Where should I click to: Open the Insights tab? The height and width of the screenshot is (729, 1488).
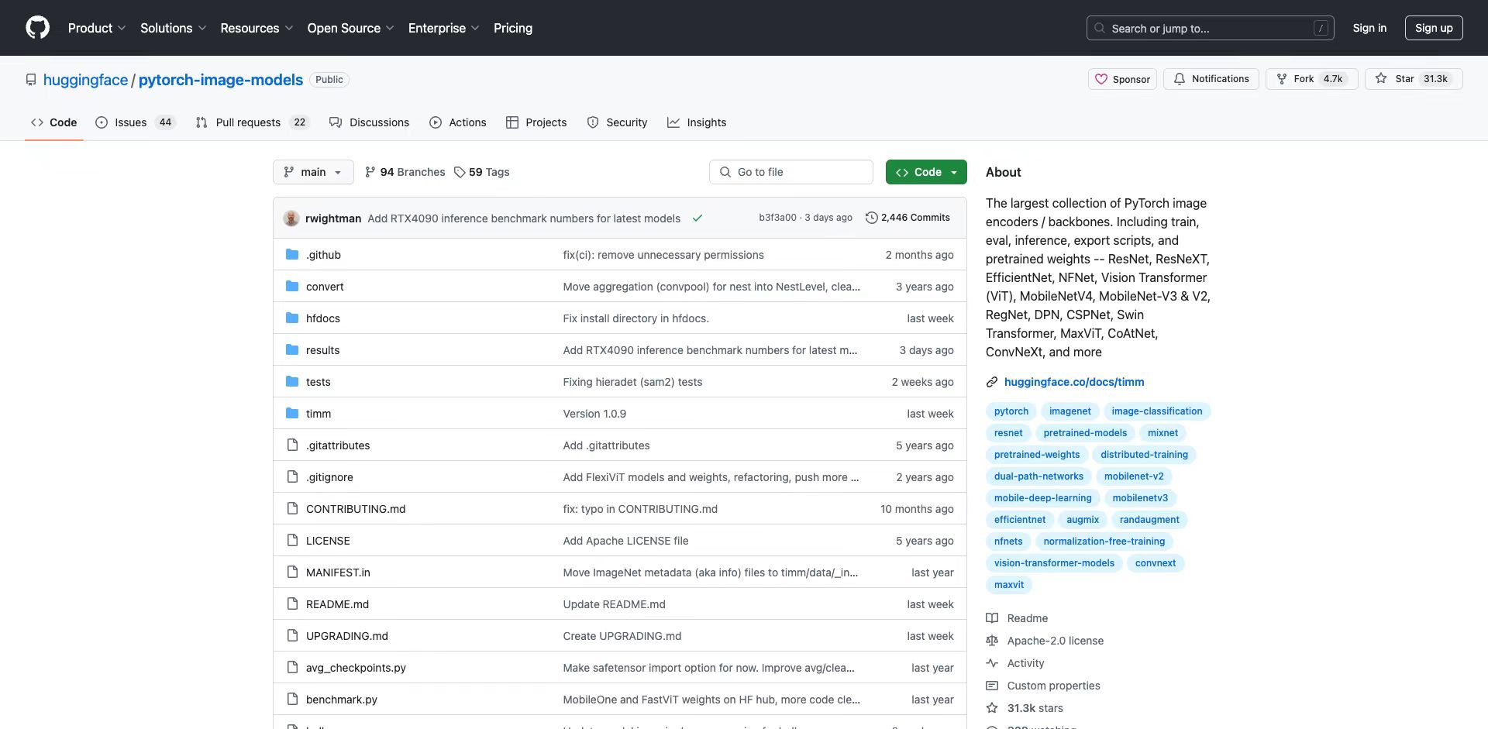click(x=697, y=122)
